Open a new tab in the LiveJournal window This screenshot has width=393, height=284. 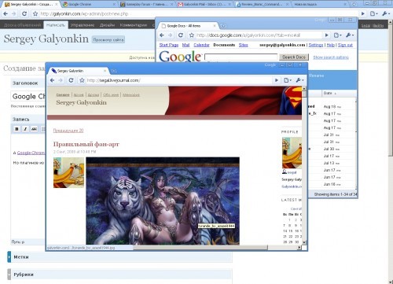(x=114, y=71)
